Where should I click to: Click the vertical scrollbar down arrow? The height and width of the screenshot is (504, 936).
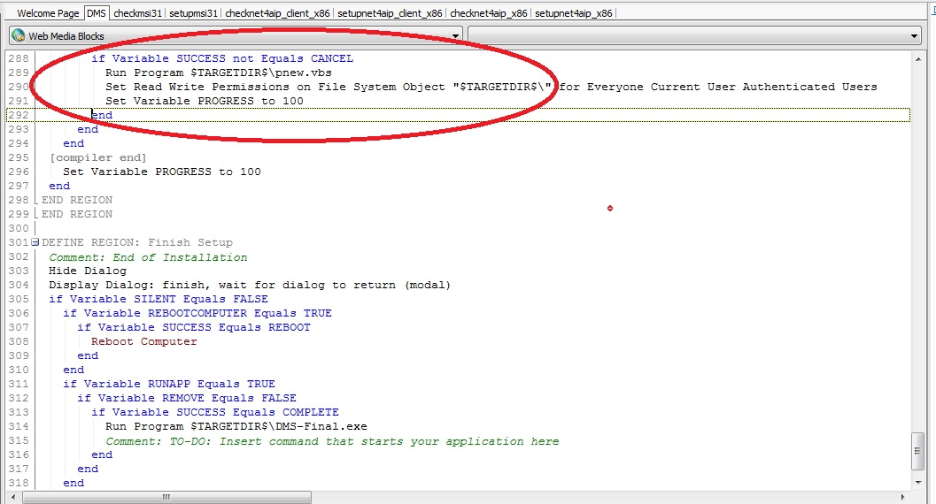click(x=918, y=483)
